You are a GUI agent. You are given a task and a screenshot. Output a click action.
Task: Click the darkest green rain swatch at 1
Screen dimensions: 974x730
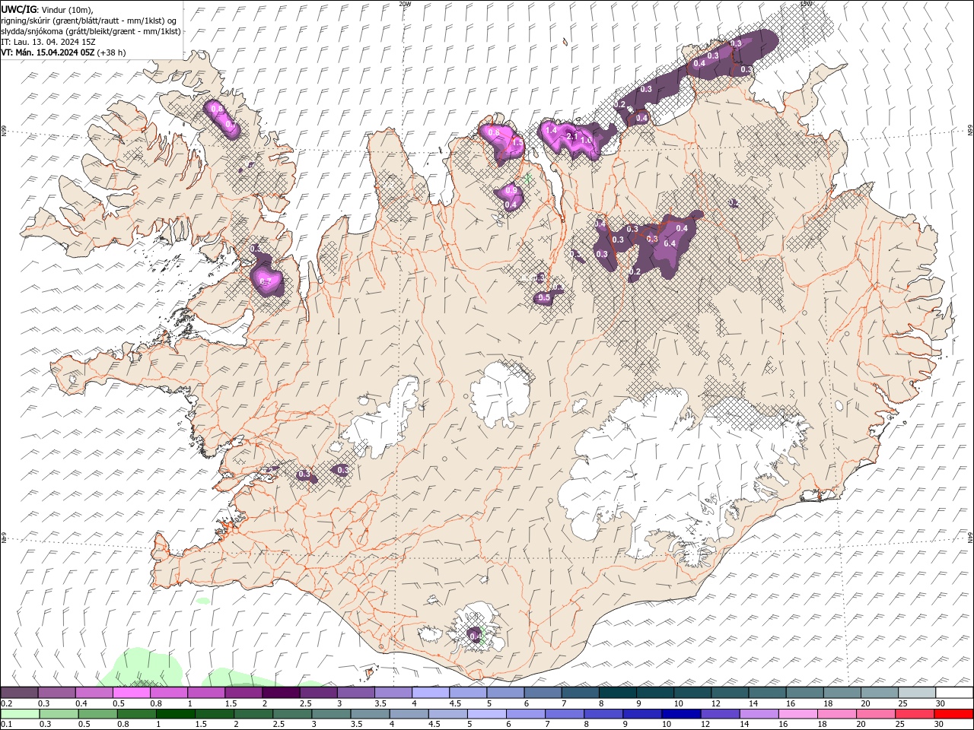176,714
